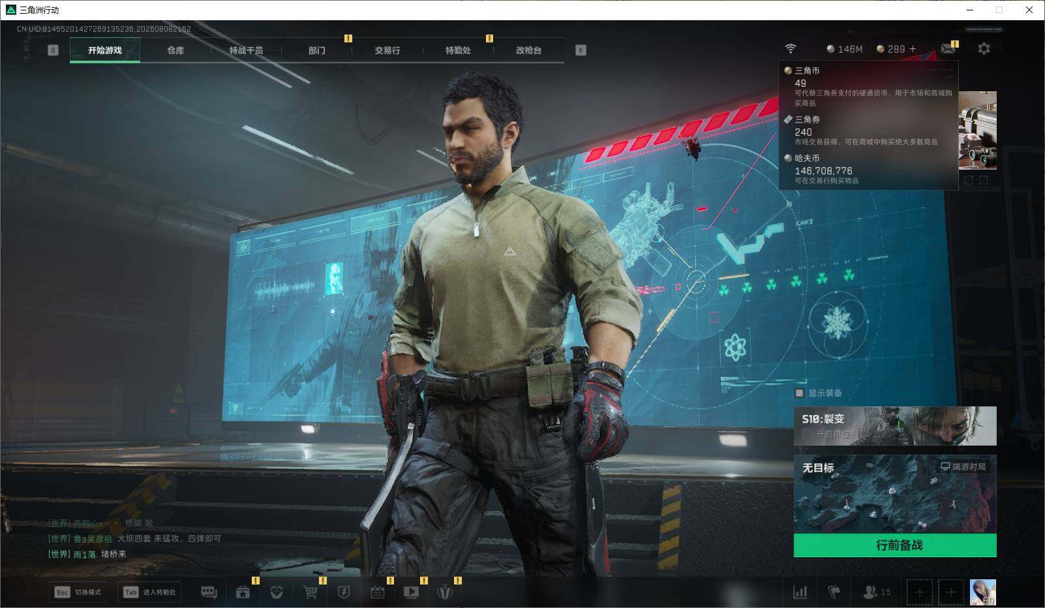Click the Q previous-tab key icon
This screenshot has height=608, width=1045.
pyautogui.click(x=53, y=50)
